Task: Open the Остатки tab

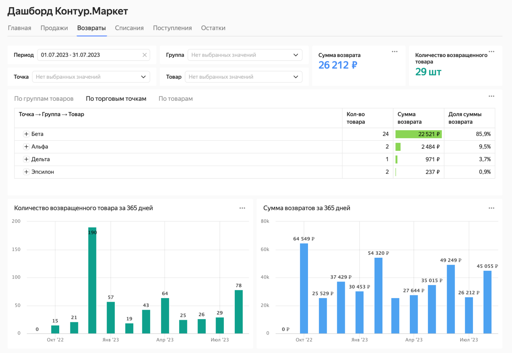Action: pos(213,28)
